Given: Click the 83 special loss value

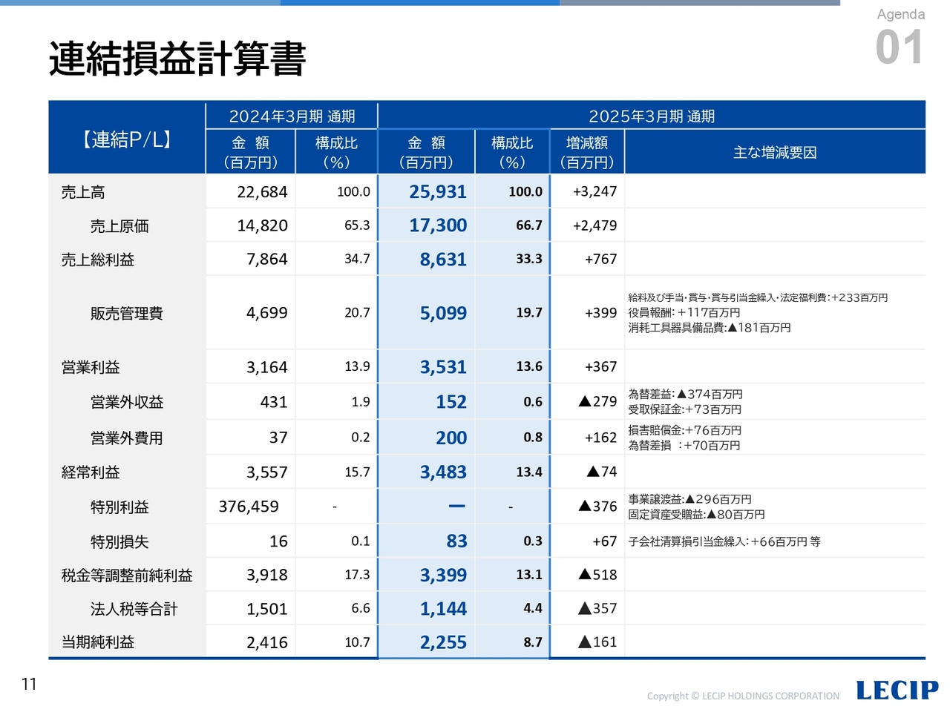Looking at the screenshot, I should (x=456, y=541).
